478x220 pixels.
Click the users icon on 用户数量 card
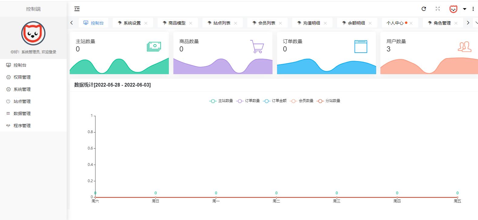pyautogui.click(x=464, y=47)
